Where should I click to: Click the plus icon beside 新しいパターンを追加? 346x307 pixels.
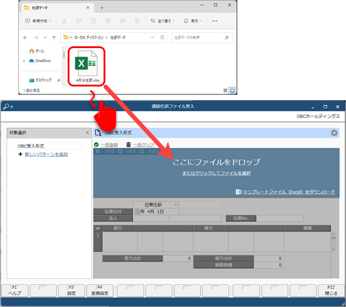coord(20,154)
